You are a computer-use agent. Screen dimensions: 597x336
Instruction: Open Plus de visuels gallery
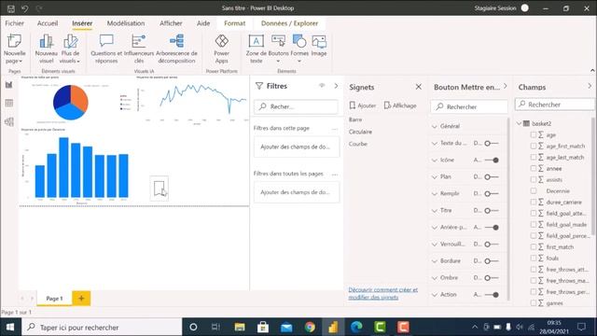tap(71, 49)
